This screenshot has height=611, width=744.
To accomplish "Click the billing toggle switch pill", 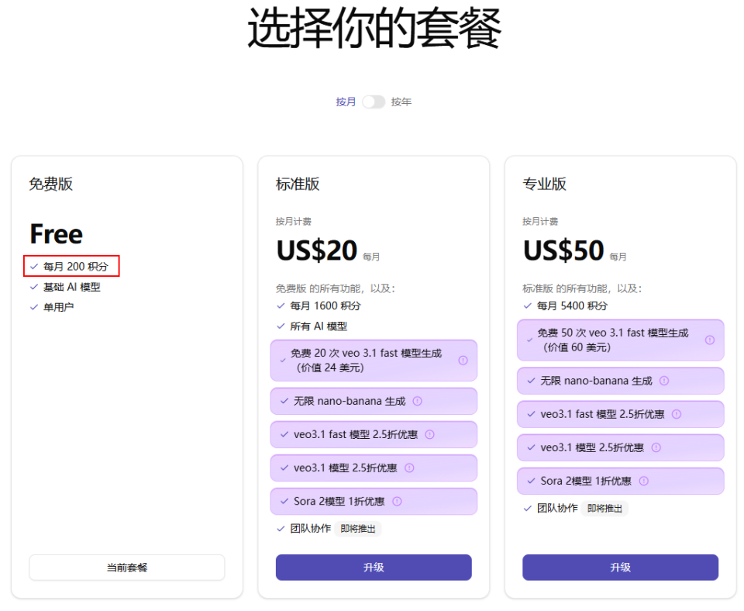I will tap(373, 101).
